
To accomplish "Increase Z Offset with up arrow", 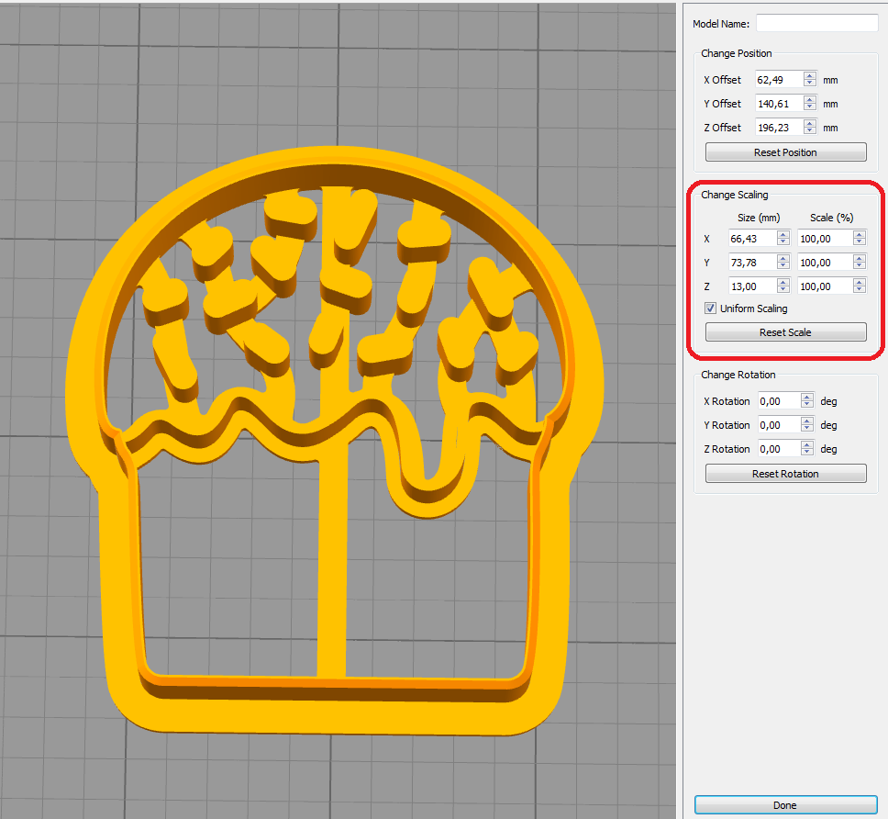I will 810,124.
